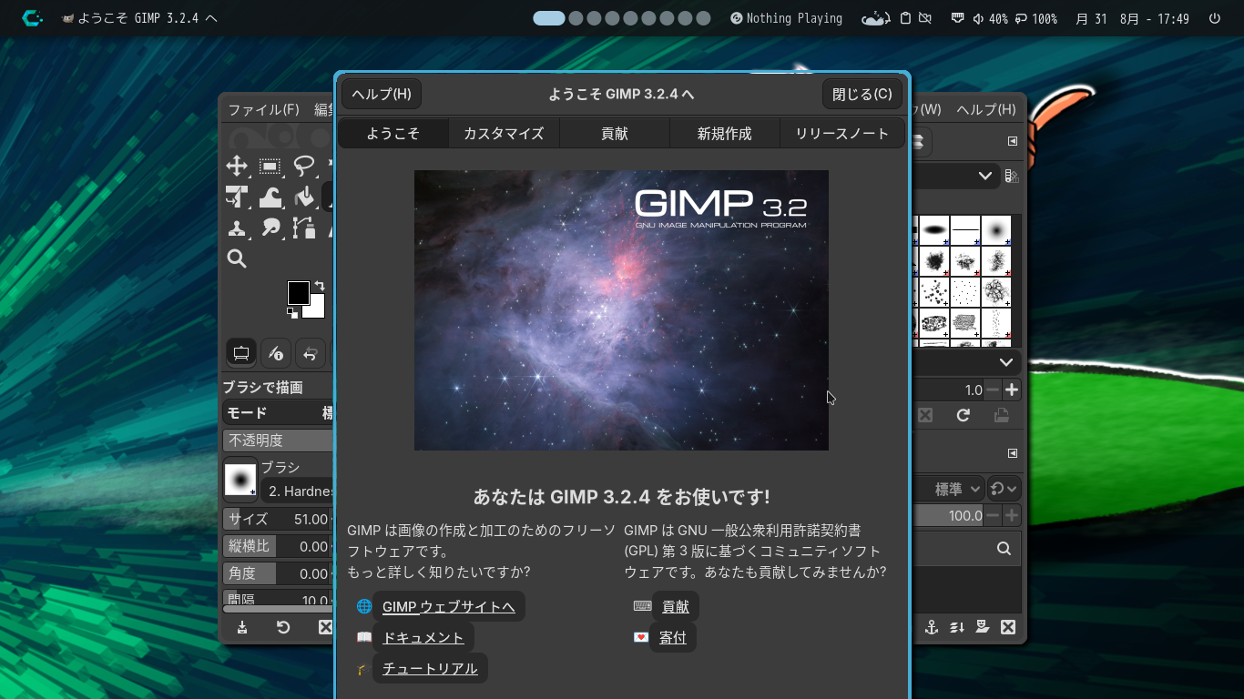Open the ヘルプ(H) button in Welcome dialog

click(x=382, y=94)
